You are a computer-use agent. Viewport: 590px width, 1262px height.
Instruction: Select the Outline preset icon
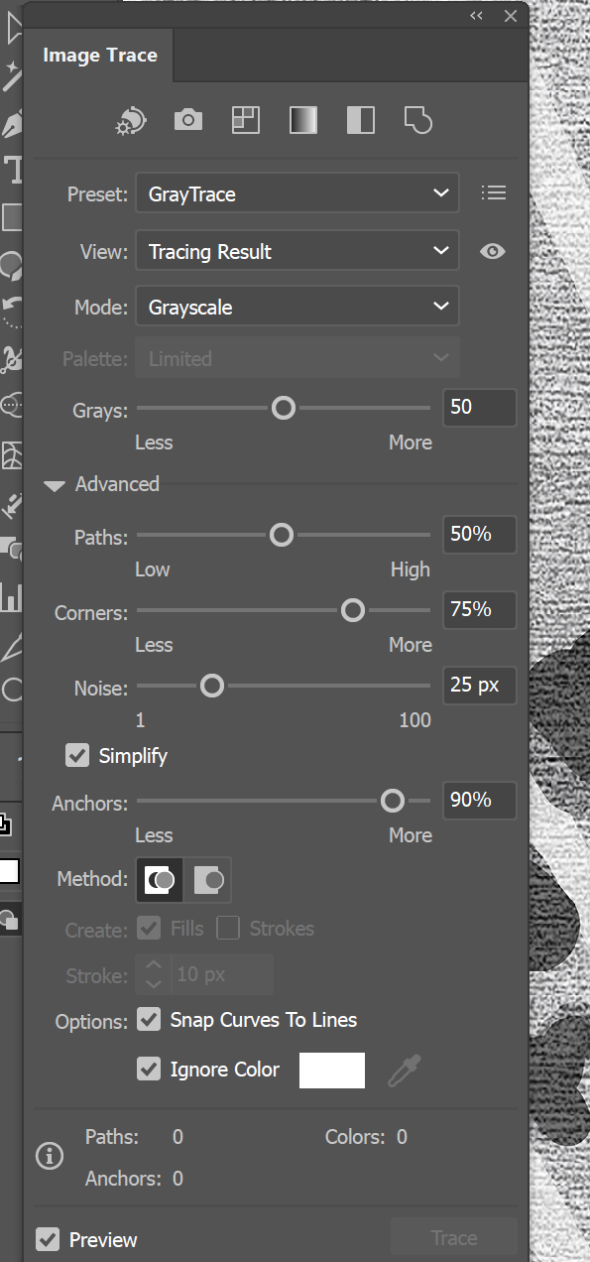point(417,119)
